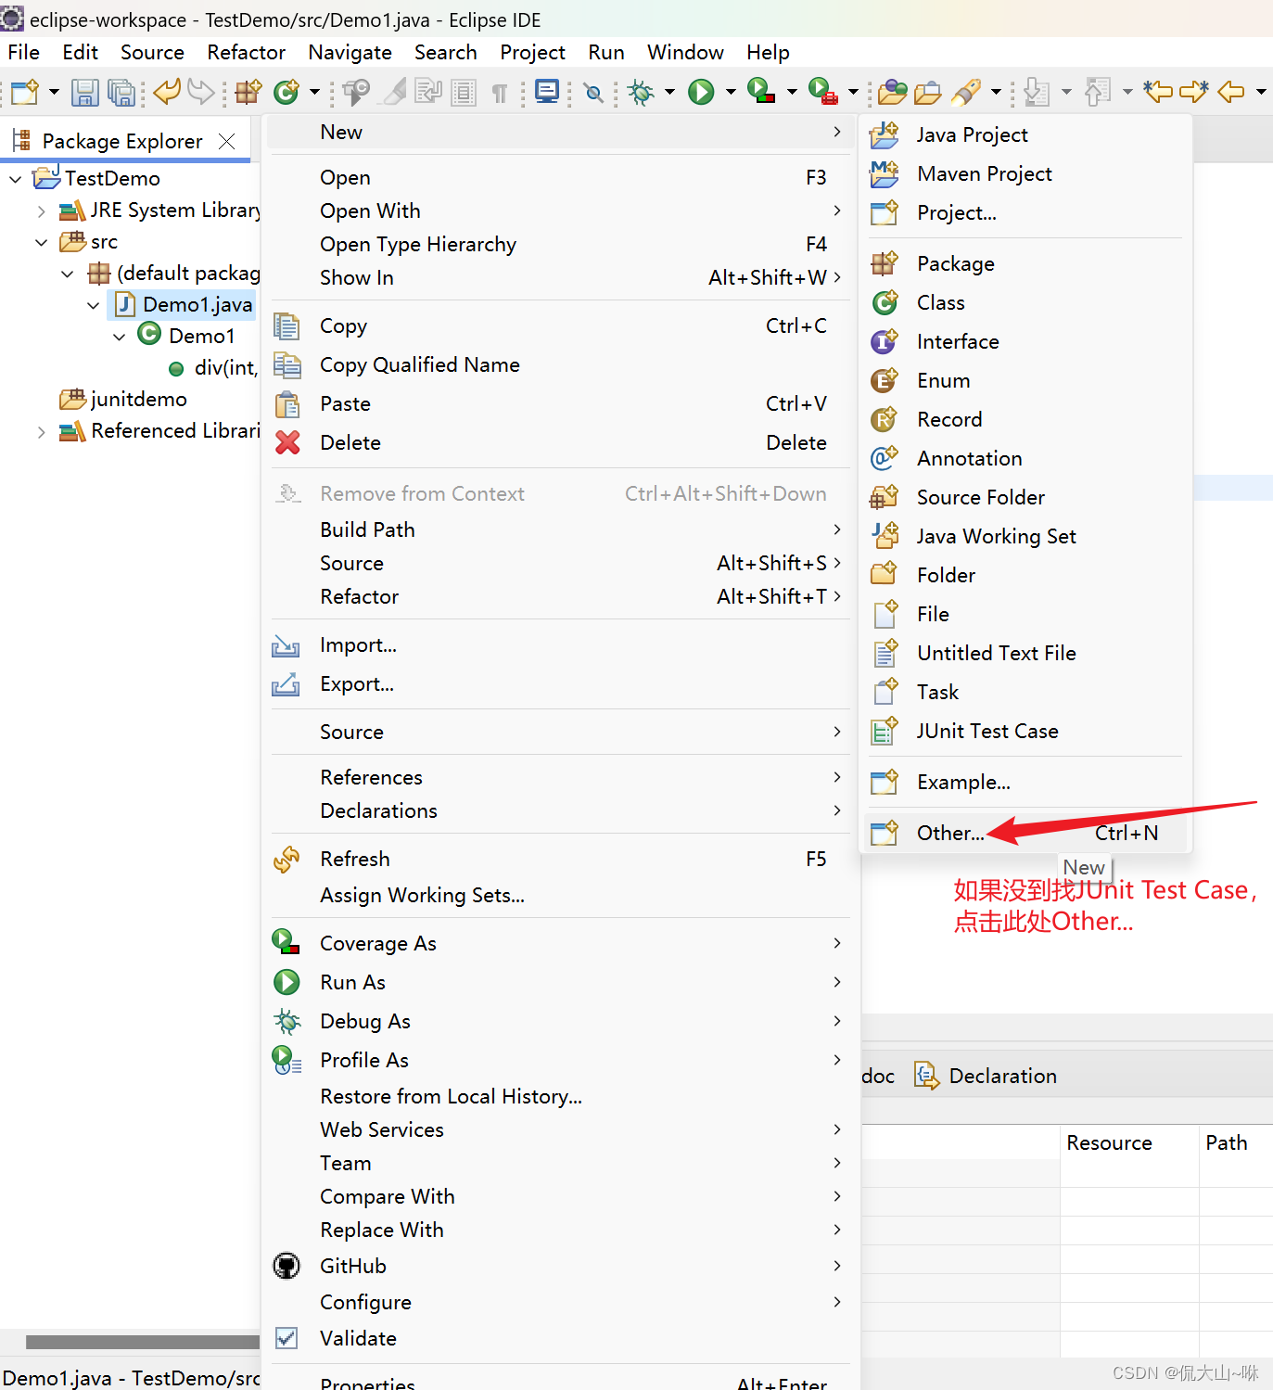Collapse the Demo1.java tree node
The height and width of the screenshot is (1390, 1273).
93,305
